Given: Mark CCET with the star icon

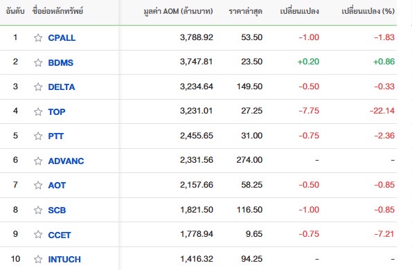Looking at the screenshot, I should click(x=38, y=234).
